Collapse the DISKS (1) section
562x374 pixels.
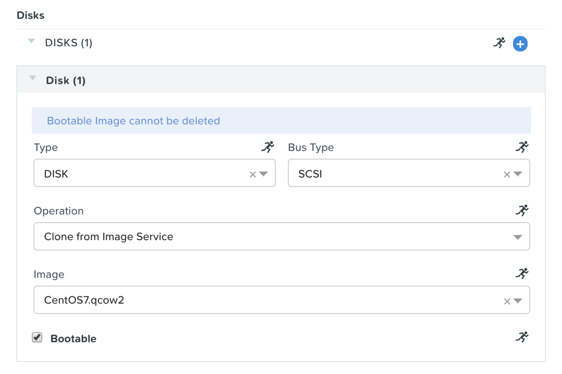31,41
